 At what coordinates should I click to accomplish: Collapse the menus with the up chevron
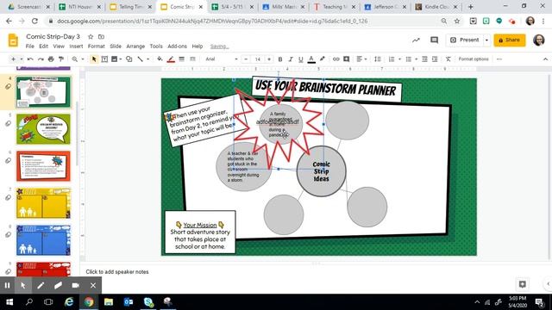click(x=545, y=59)
